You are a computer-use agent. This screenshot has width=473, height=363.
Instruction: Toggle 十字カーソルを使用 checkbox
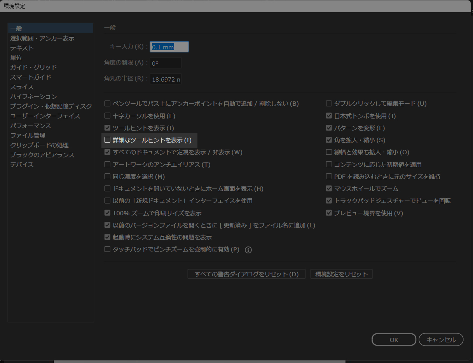pyautogui.click(x=108, y=116)
